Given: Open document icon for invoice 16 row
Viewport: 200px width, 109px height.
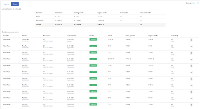Looking at the screenshot, I should pos(191,85).
